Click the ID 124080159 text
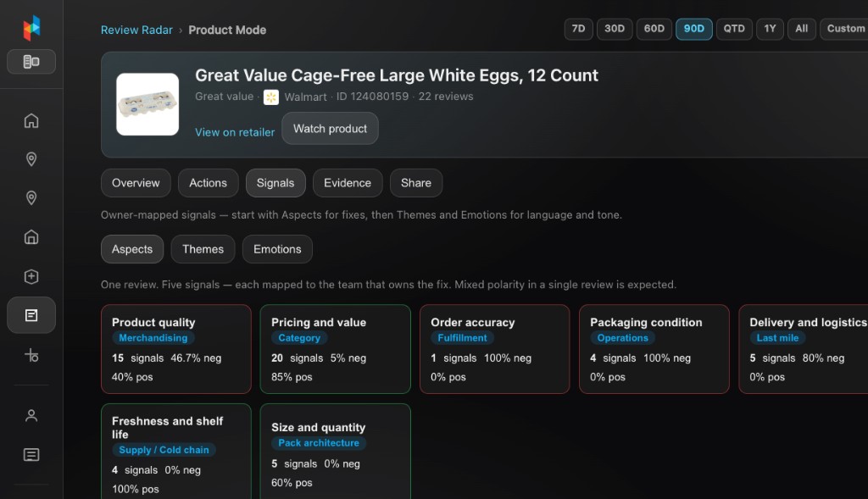This screenshot has height=499, width=868. (373, 97)
